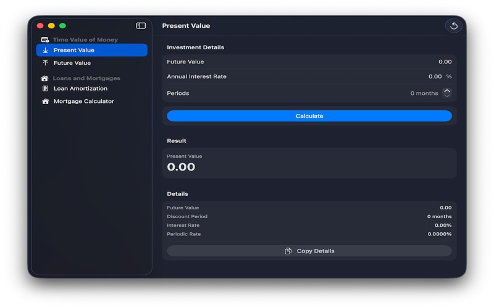The image size is (494, 308).
Task: Click the Annual Interest Rate label
Action: point(196,76)
